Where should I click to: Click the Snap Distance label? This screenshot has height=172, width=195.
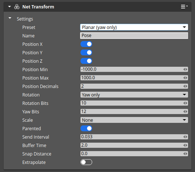[x=37, y=154]
